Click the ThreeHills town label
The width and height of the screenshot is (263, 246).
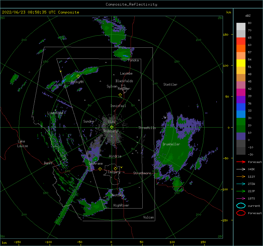[147, 128]
